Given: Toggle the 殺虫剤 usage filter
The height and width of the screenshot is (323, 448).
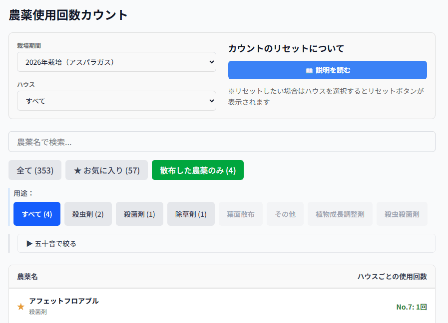Looking at the screenshot, I should [x=88, y=213].
